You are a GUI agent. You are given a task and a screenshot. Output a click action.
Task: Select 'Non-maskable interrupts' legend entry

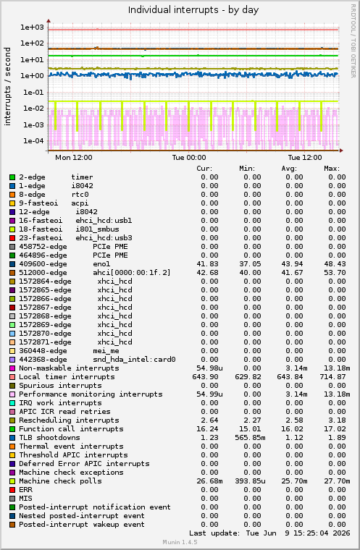click(x=70, y=368)
